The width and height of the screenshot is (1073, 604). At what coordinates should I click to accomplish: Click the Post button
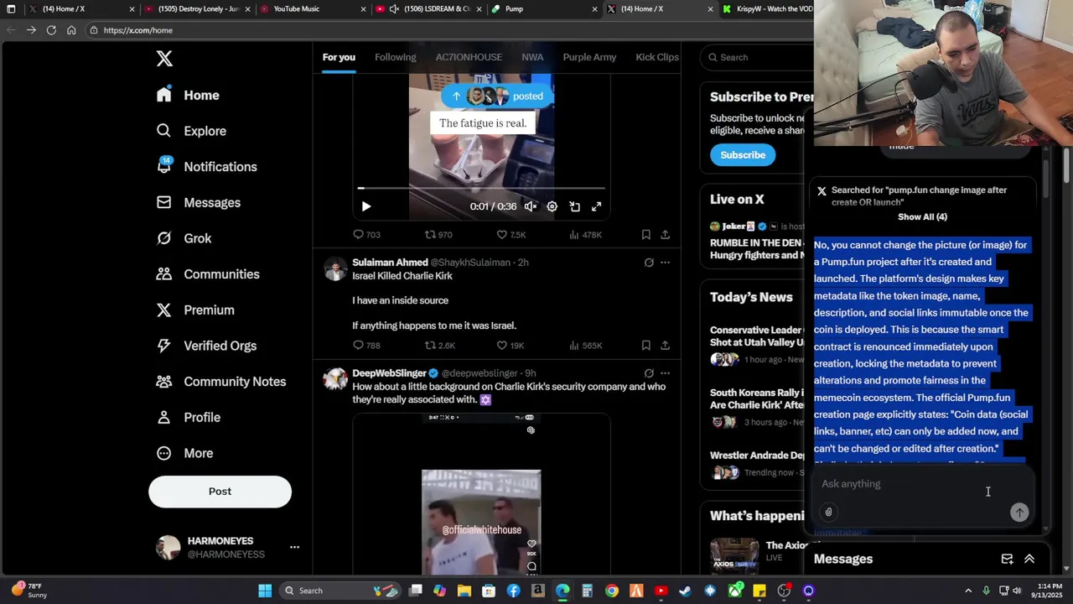tap(220, 492)
